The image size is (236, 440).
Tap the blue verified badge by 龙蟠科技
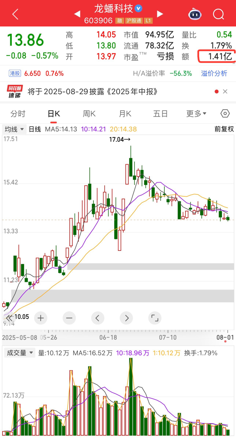139,8
